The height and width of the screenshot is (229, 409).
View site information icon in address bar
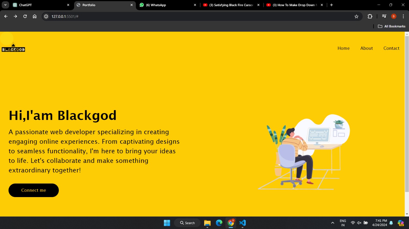[x=46, y=16]
